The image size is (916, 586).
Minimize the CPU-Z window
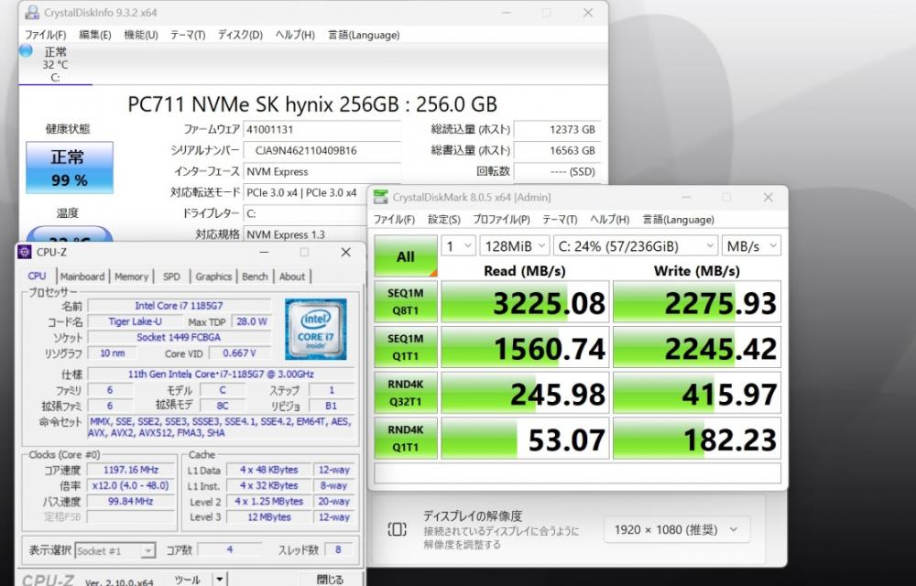pyautogui.click(x=264, y=252)
